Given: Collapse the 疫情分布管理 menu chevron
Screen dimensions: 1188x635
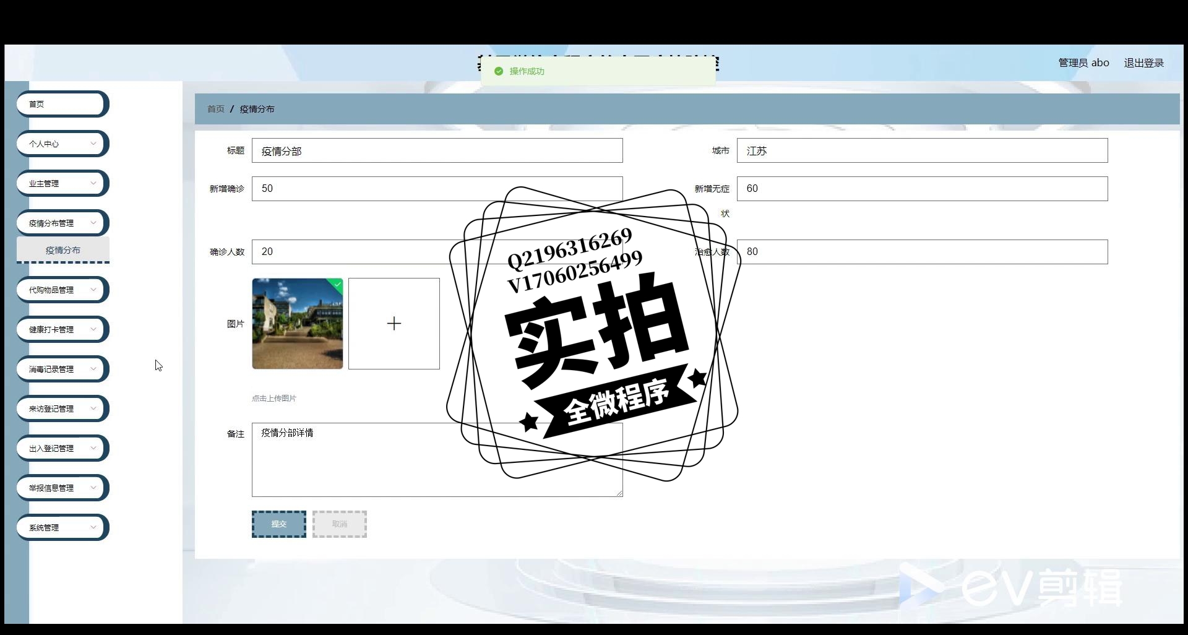Looking at the screenshot, I should pos(93,223).
